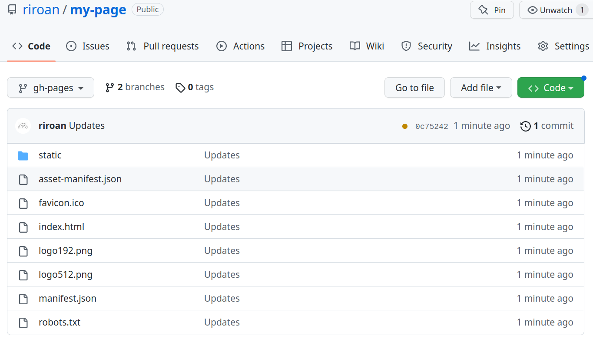Open favicon.ico file
This screenshot has height=339, width=593.
pyautogui.click(x=61, y=203)
